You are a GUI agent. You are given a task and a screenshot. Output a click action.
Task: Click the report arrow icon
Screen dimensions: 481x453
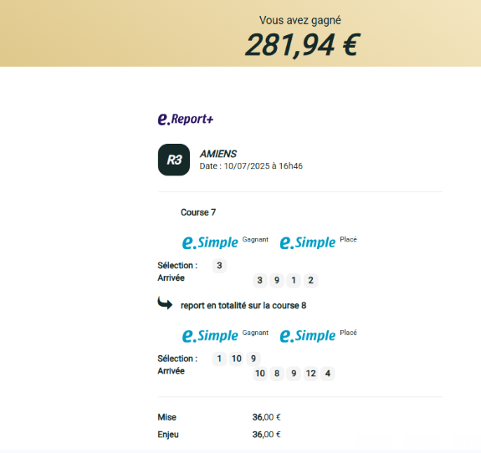(165, 303)
